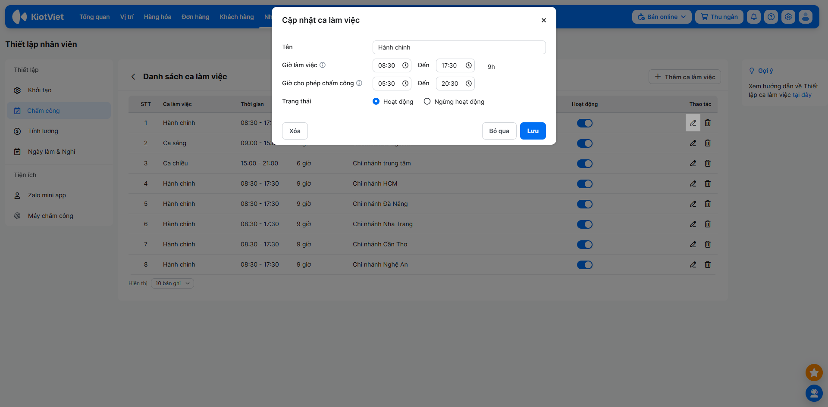Viewport: 828px width, 407px height.
Task: Delete the Ca chiều shift row
Action: click(x=708, y=163)
